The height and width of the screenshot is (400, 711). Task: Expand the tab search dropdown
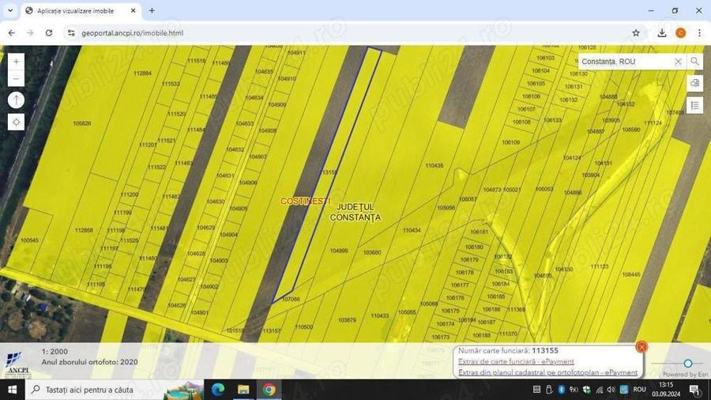pos(10,10)
